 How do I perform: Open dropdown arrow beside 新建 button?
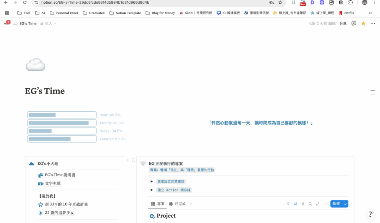(x=345, y=204)
